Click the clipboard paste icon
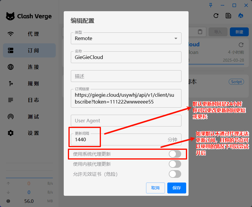Screen dimensions: 252x207 pyautogui.click(x=200, y=32)
